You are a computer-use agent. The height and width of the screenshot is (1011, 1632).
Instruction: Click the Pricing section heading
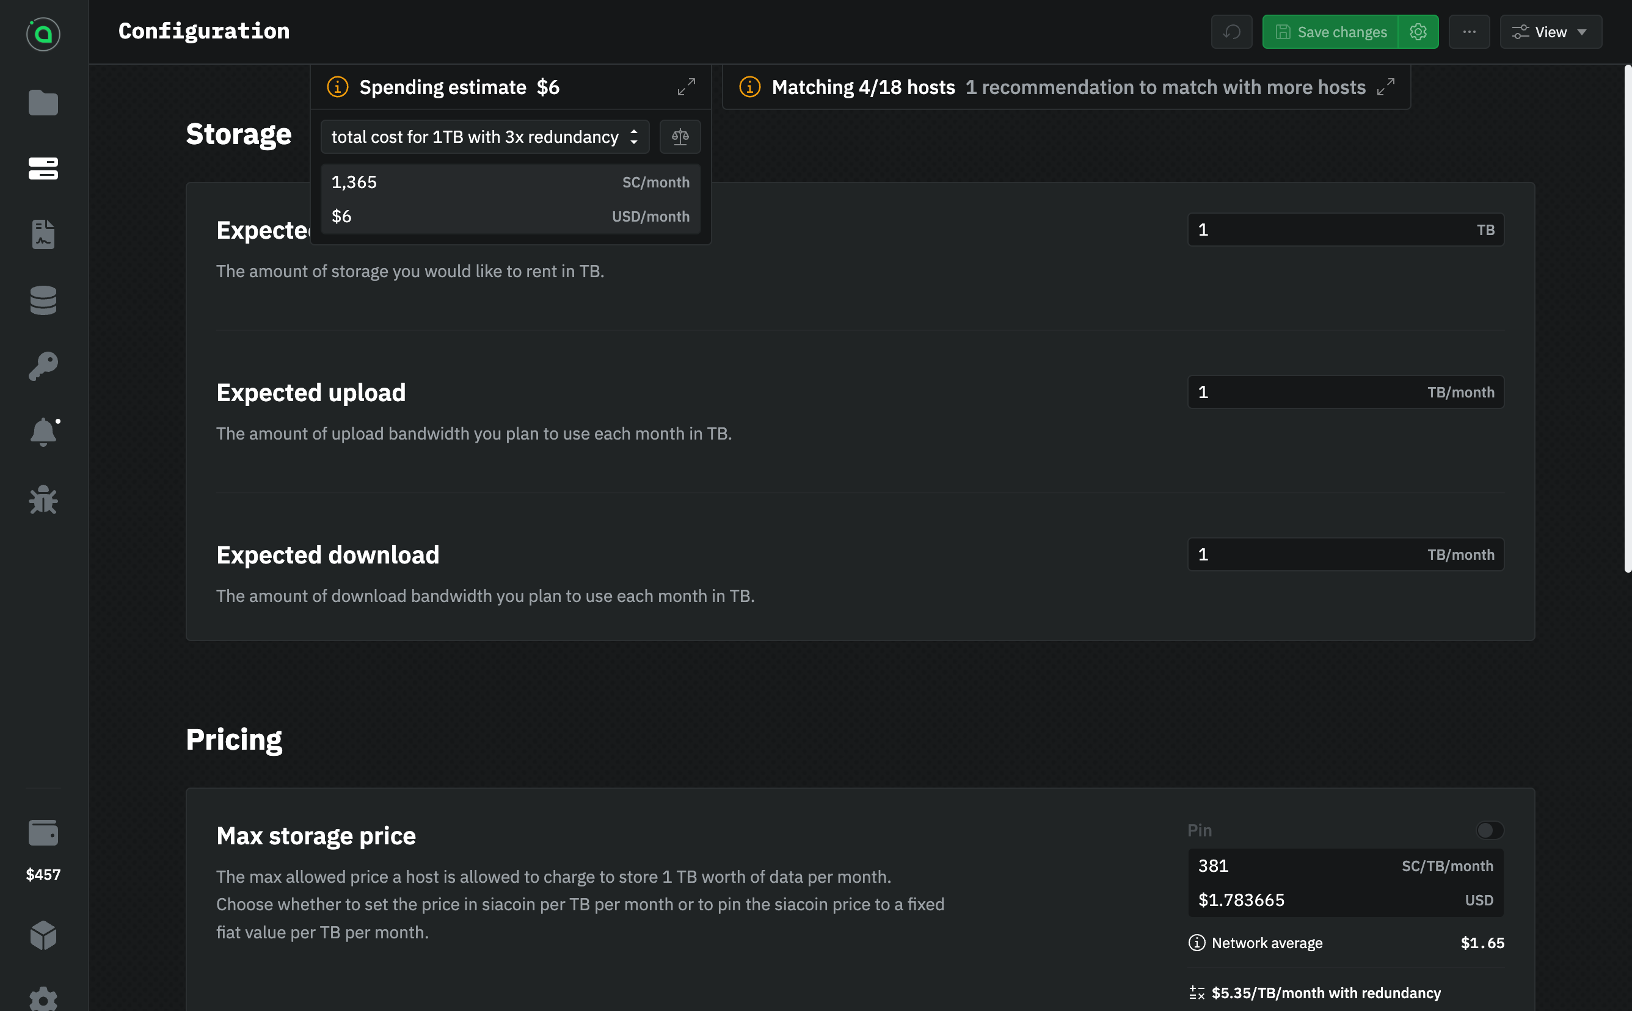233,739
